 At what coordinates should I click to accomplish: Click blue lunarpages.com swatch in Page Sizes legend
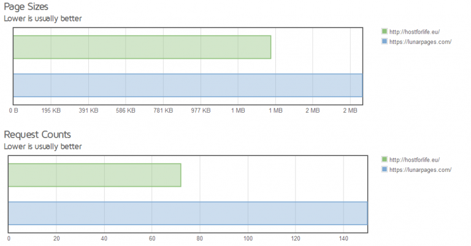pos(385,42)
